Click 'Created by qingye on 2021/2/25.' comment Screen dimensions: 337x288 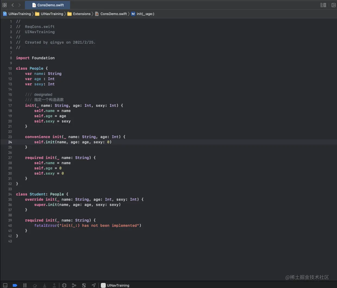pos(60,42)
